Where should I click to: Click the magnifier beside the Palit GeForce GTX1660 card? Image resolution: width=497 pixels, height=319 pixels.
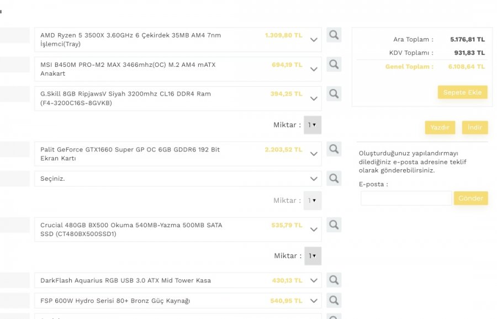point(334,149)
